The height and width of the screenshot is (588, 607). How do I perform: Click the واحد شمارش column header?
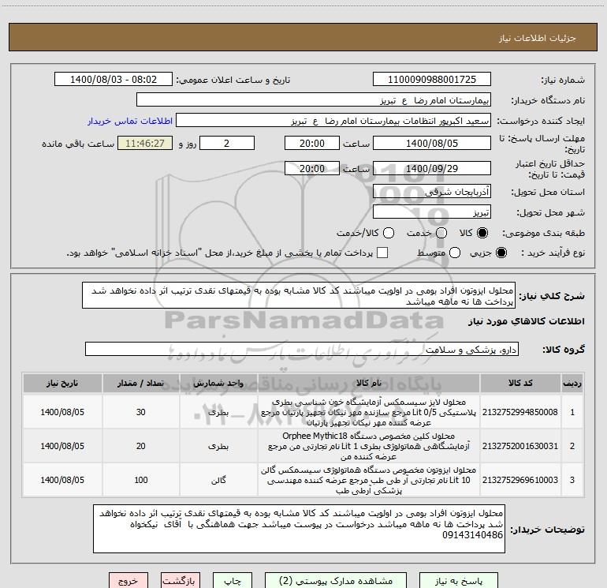pyautogui.click(x=218, y=383)
